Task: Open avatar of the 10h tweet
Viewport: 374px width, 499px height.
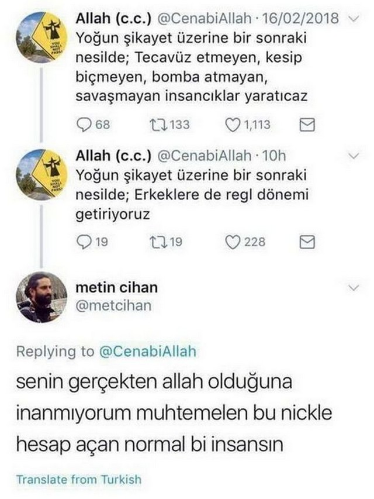Action: click(41, 174)
